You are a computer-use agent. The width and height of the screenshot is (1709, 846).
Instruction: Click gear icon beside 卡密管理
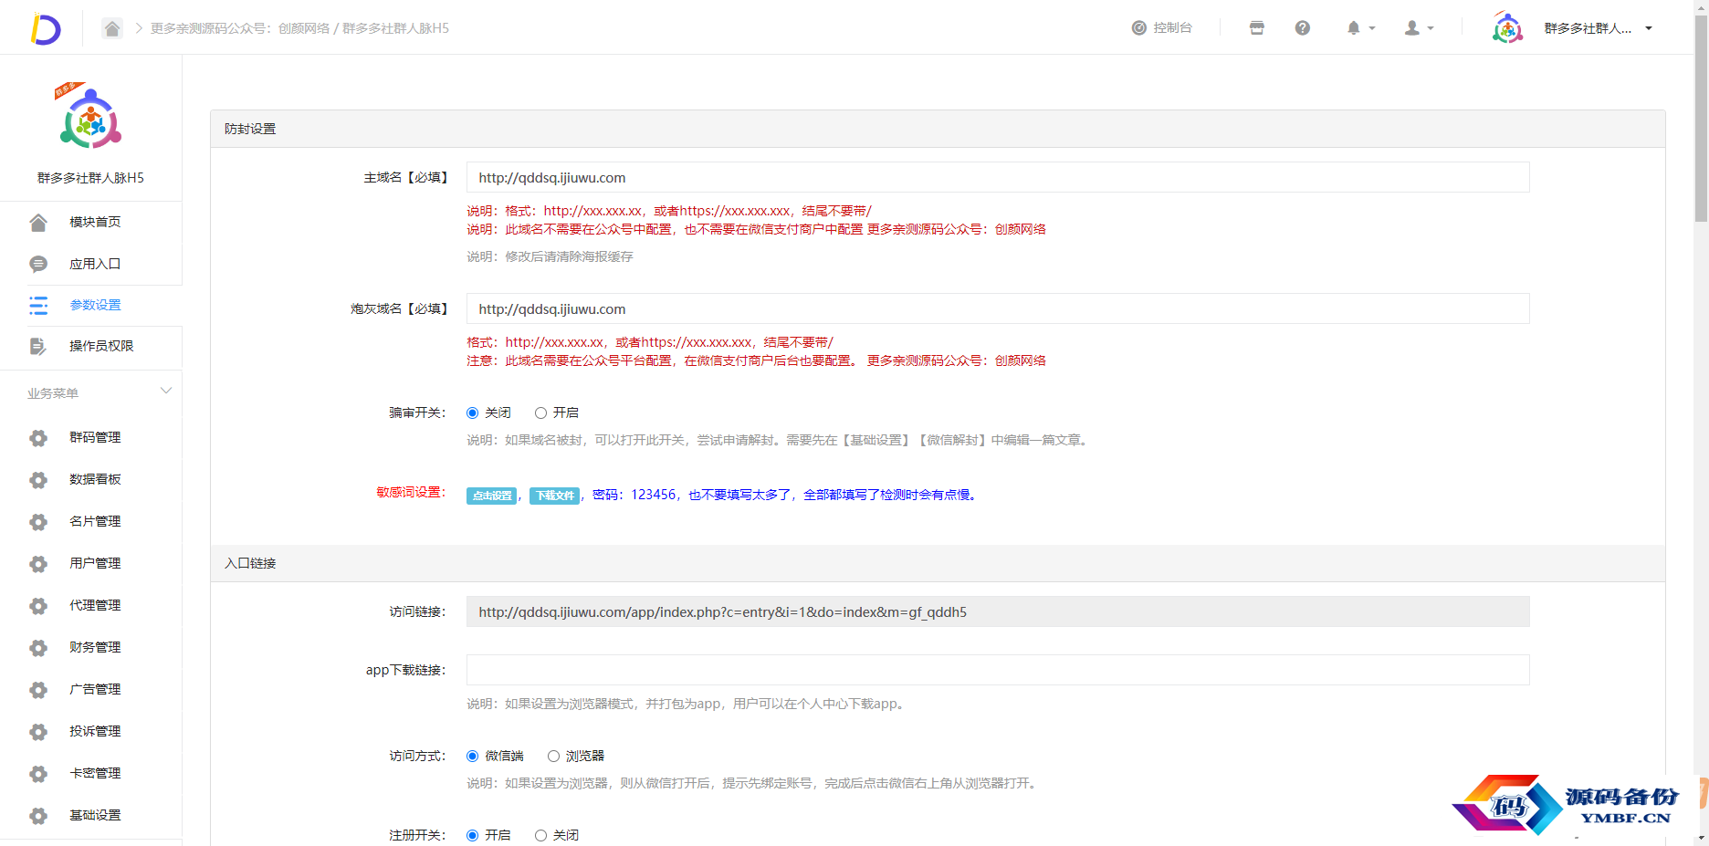pos(38,774)
